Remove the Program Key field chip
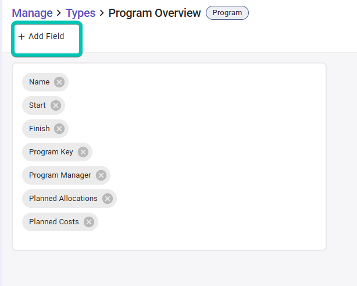The width and height of the screenshot is (357, 286). click(x=83, y=152)
